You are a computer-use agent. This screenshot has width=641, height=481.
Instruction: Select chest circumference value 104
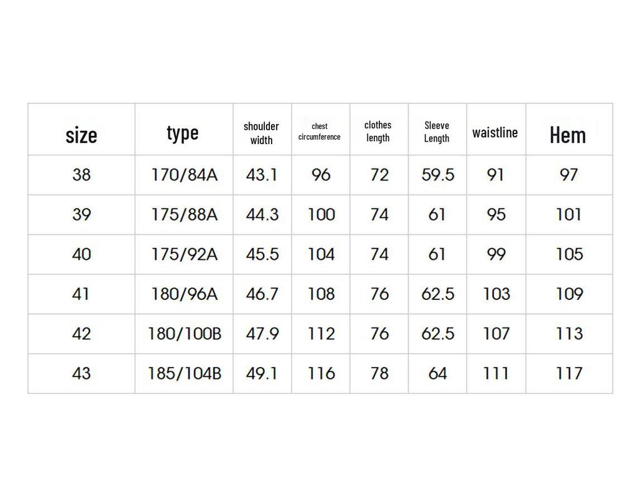[x=321, y=254]
